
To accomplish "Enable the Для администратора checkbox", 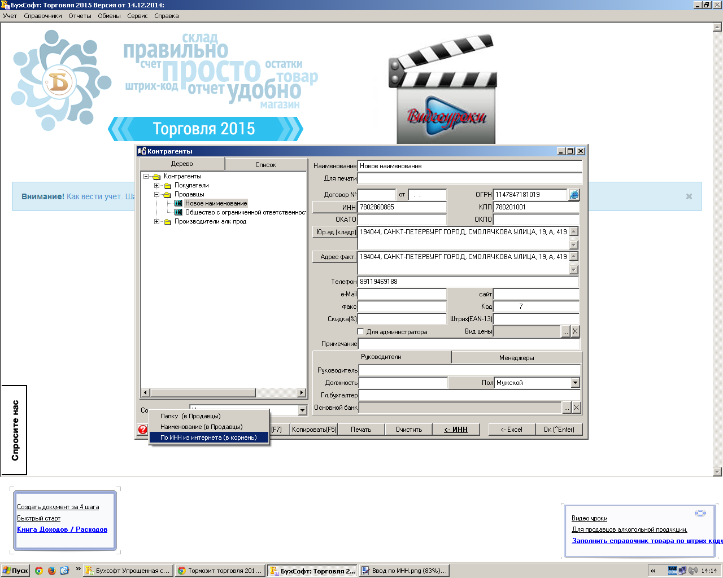I will (361, 332).
